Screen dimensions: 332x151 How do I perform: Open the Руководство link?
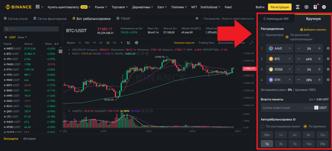[x=212, y=18]
